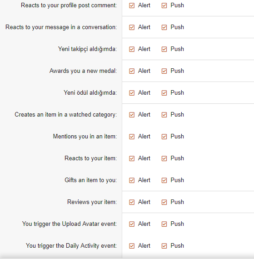Disable Push for Yeni takipçi aldığımda
Viewport: 254px width, 260px height.
164,49
